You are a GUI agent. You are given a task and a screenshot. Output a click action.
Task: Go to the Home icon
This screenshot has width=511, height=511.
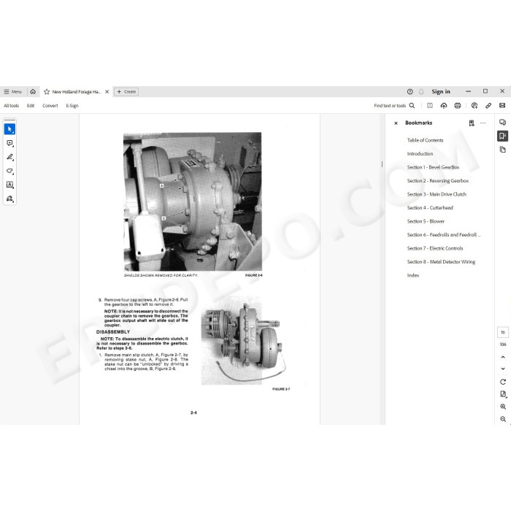pyautogui.click(x=33, y=91)
